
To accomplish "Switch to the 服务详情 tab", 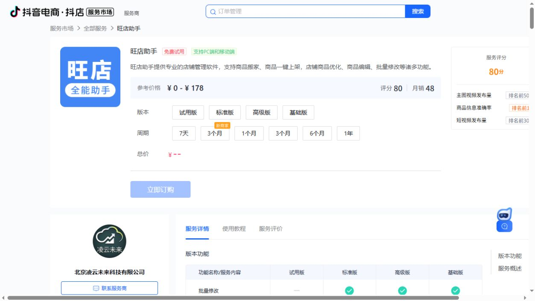I will coord(197,229).
